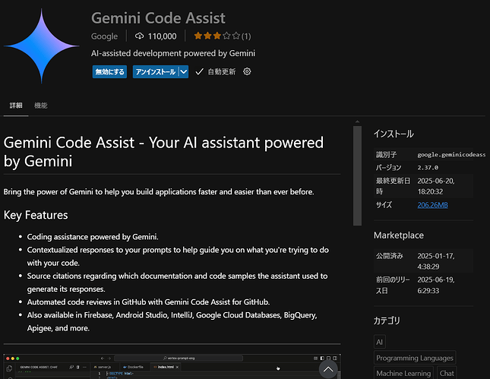Click the version value 2.37.0
This screenshot has height=379, width=490.
(428, 168)
